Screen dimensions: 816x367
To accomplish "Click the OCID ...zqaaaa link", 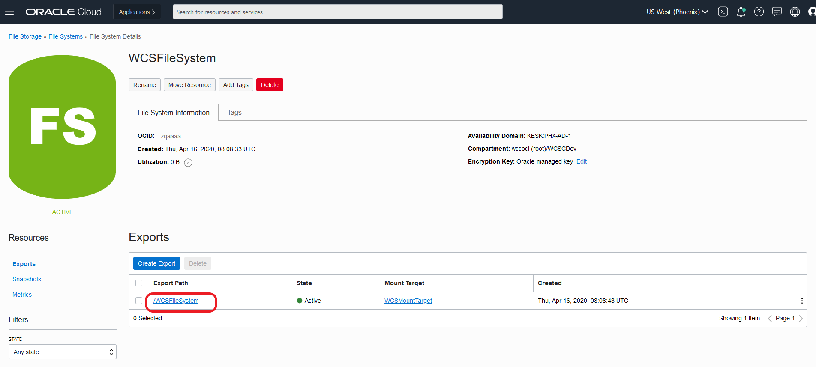I will pyautogui.click(x=168, y=136).
